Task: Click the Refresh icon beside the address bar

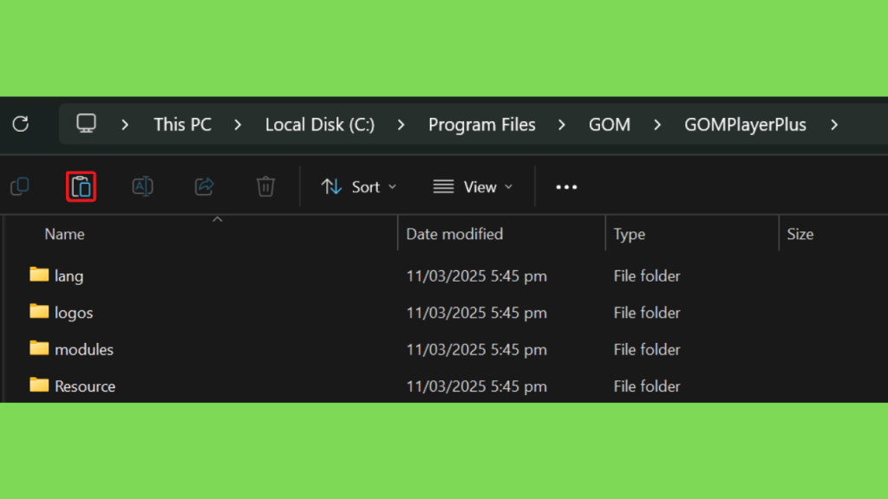Action: (x=21, y=124)
